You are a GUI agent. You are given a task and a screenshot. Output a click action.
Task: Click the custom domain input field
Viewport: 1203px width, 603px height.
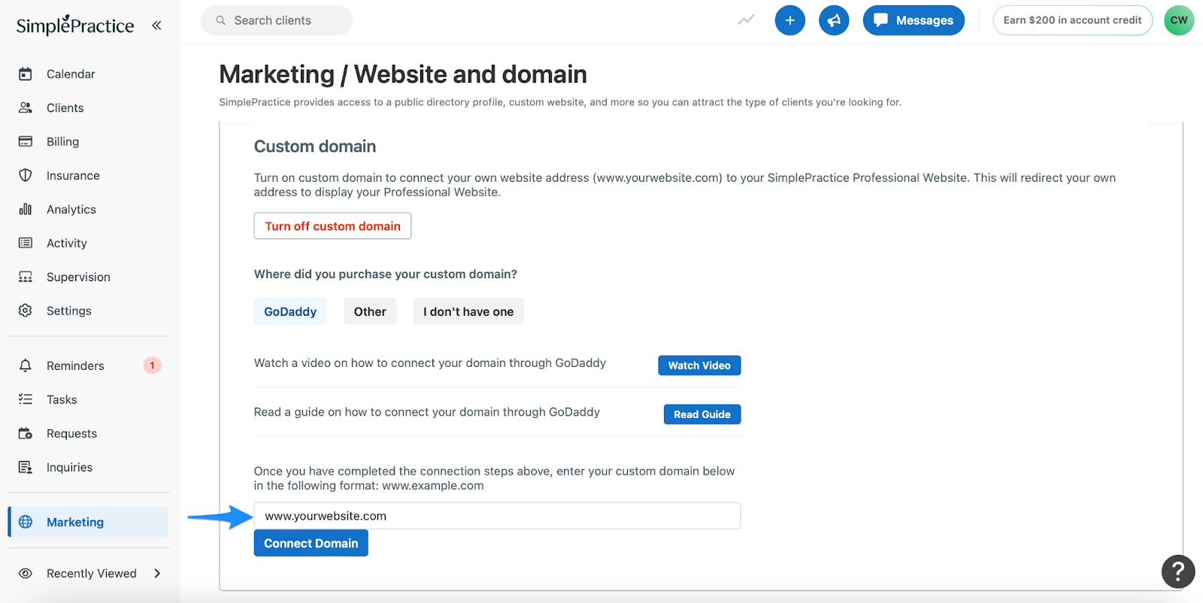[x=497, y=516]
